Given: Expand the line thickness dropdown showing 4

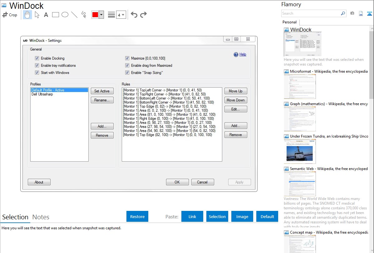Looking at the screenshot, I should click(121, 15).
